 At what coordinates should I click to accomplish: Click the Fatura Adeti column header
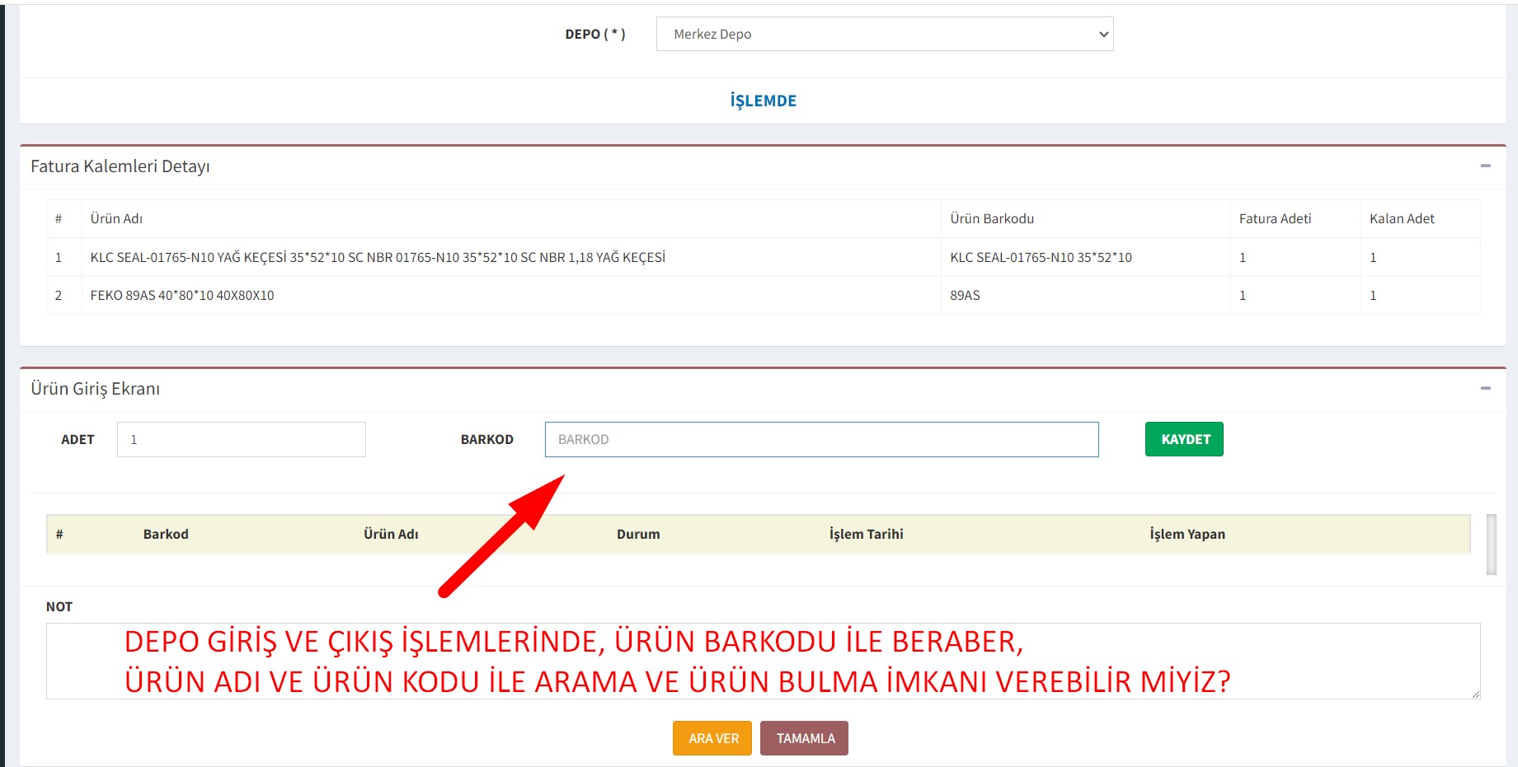tap(1274, 219)
